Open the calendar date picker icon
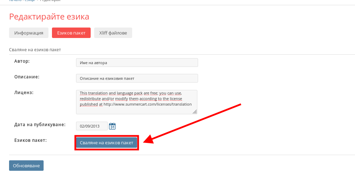 [x=112, y=126]
